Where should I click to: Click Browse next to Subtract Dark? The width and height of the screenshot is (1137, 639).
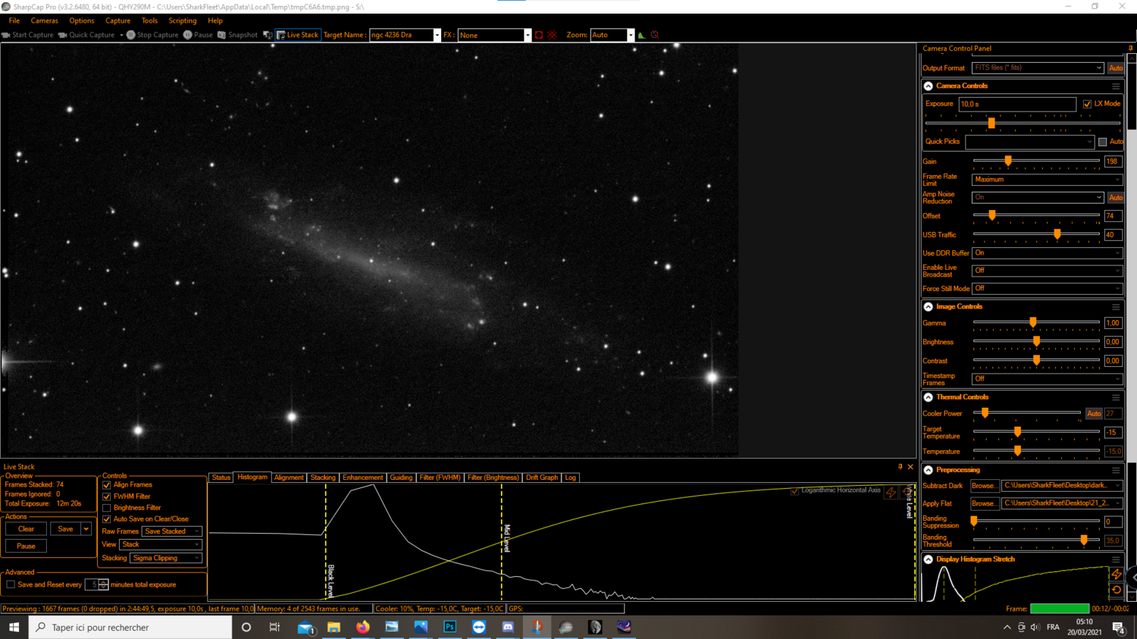coord(984,485)
